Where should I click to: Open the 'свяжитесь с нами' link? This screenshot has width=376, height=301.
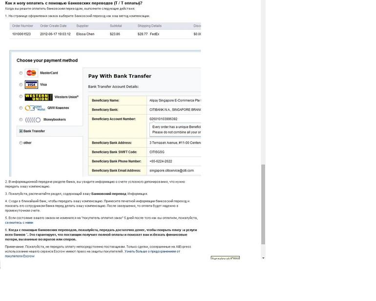pos(19,222)
